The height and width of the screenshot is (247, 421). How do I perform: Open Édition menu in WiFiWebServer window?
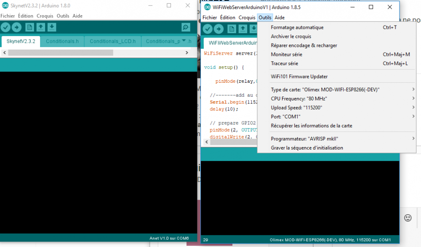point(228,17)
